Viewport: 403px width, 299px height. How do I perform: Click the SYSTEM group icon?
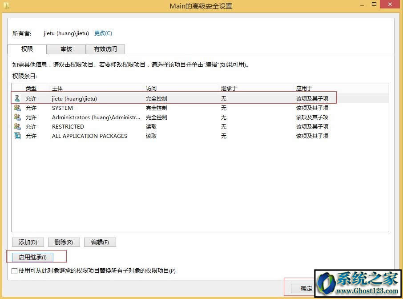[x=16, y=108]
